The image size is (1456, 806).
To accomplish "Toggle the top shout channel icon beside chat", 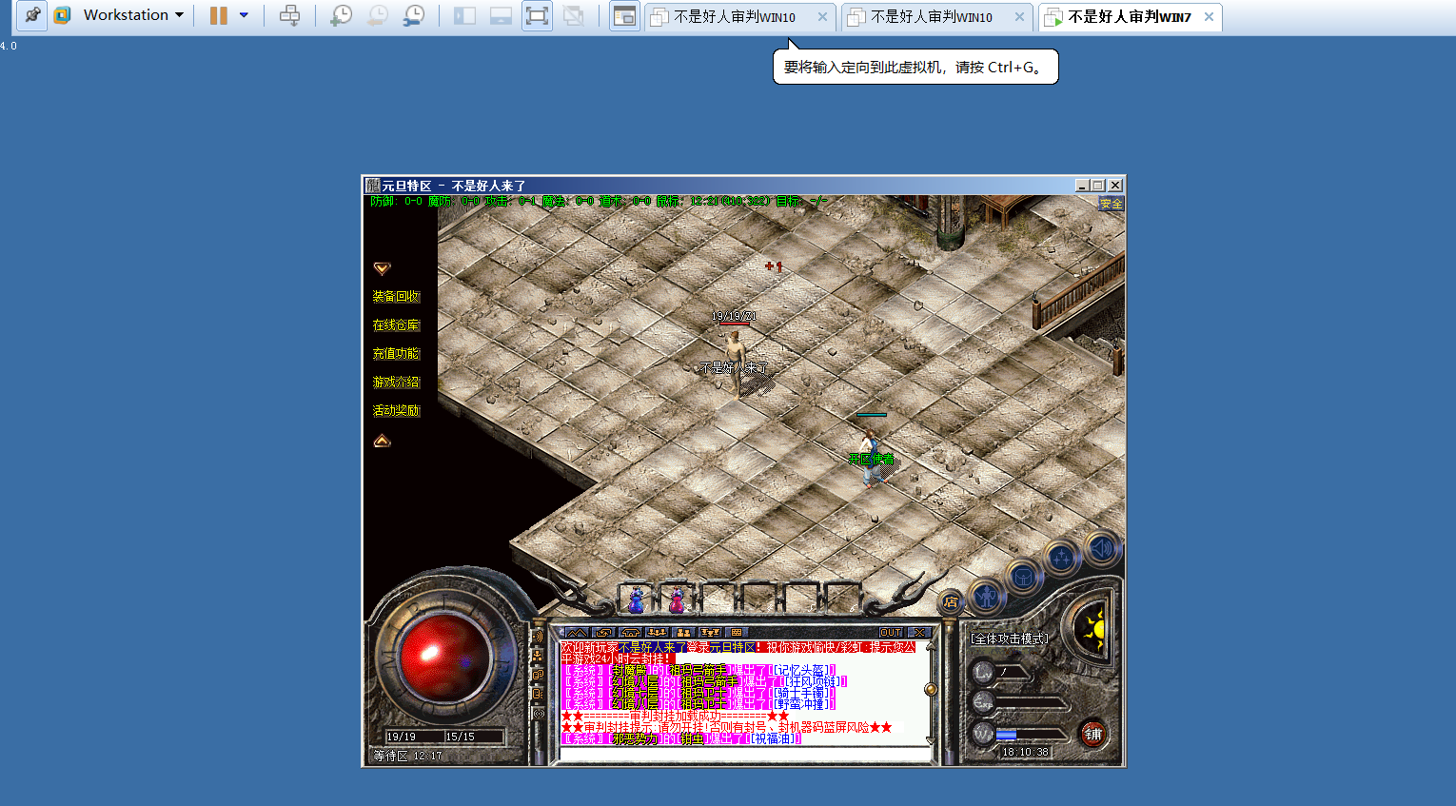I will (538, 636).
